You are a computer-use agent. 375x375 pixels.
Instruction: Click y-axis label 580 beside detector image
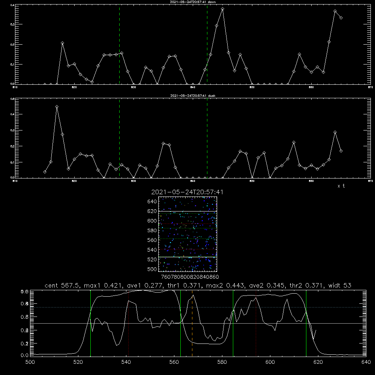point(152,231)
